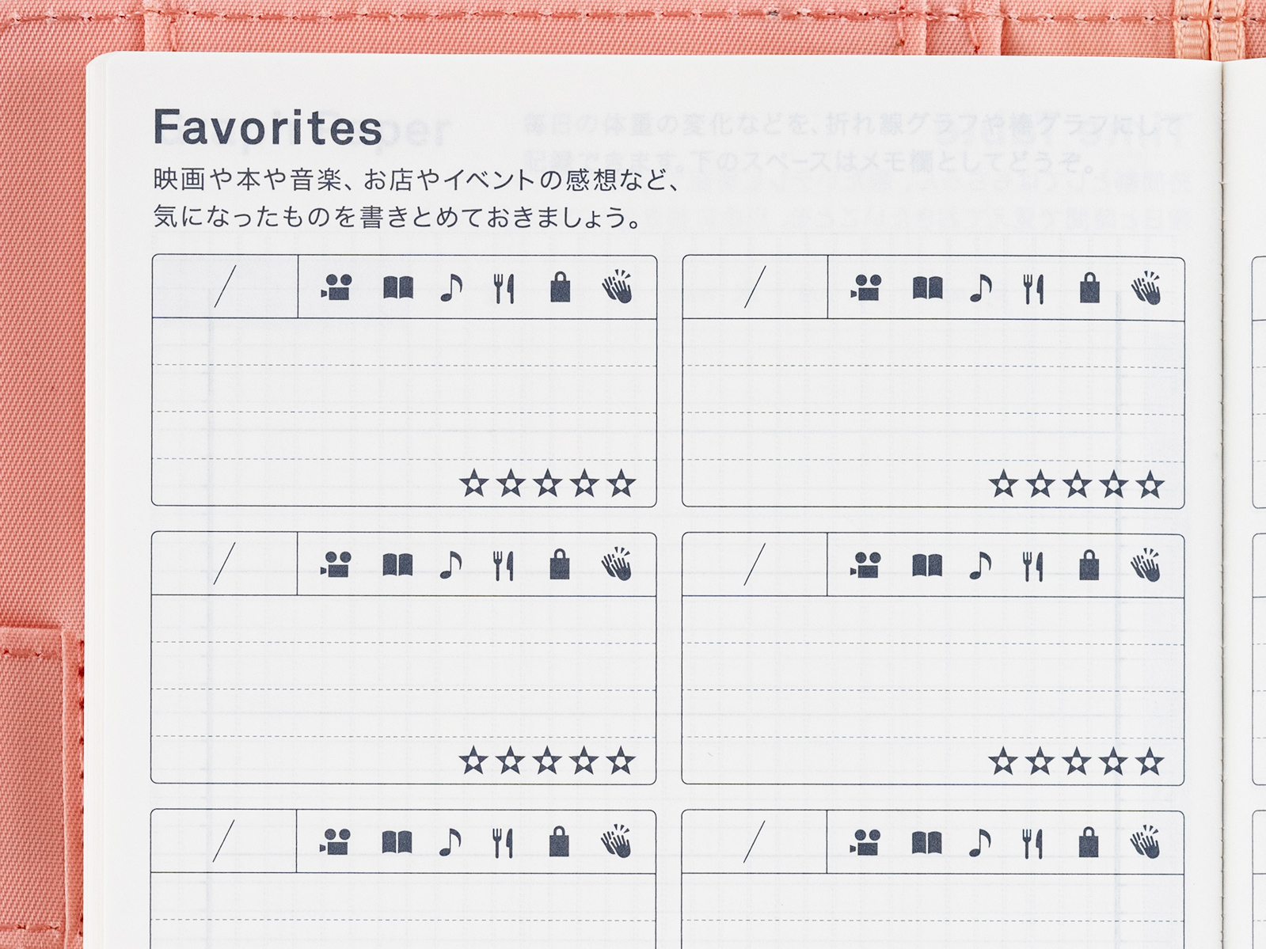The height and width of the screenshot is (949, 1266).
Task: Select the book icon in top-right card
Action: [x=927, y=287]
